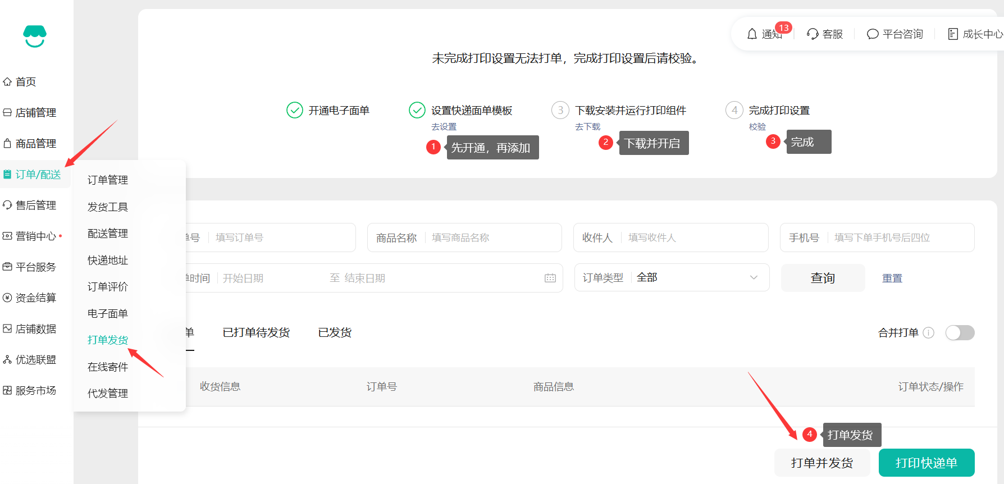Toggle the 合并打单 switch
The image size is (1004, 484).
tap(960, 333)
